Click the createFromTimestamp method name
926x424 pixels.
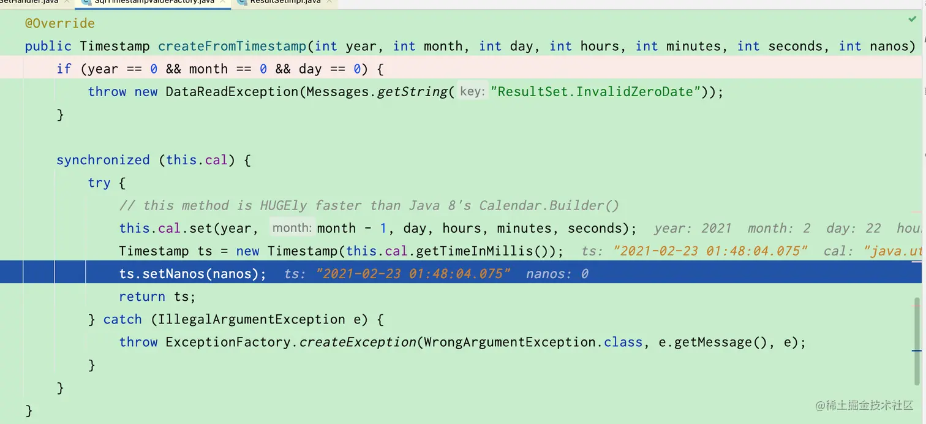(x=232, y=46)
